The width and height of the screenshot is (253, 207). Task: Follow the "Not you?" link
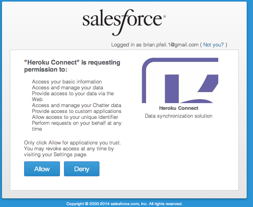[x=214, y=44]
